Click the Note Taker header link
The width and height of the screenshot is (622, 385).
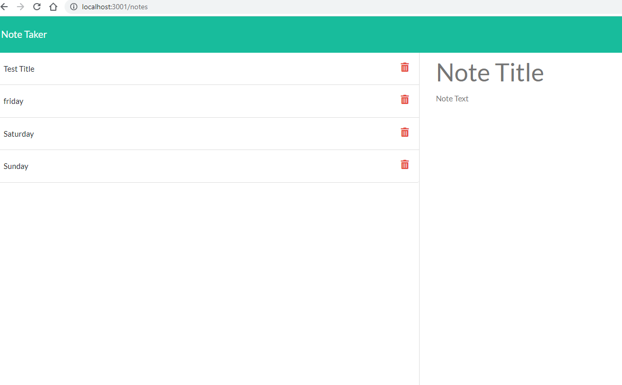[24, 34]
